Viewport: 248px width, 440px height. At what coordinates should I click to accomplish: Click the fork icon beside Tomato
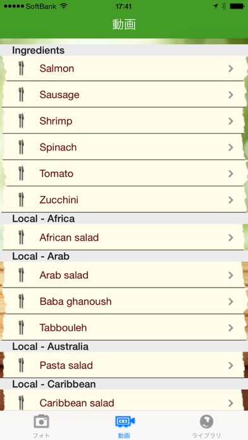[21, 173]
